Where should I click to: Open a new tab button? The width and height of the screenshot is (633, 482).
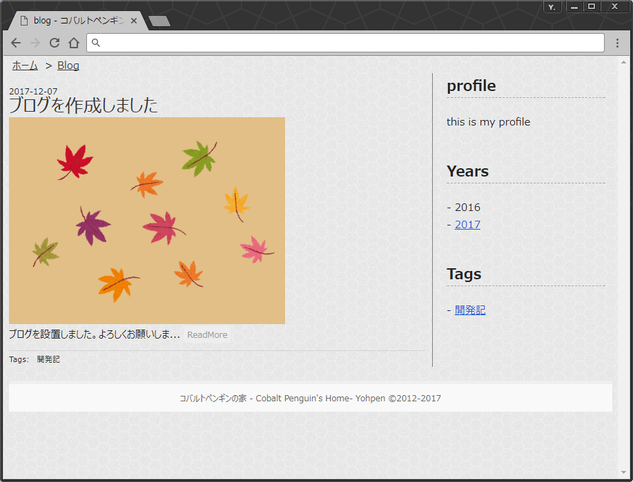(159, 21)
